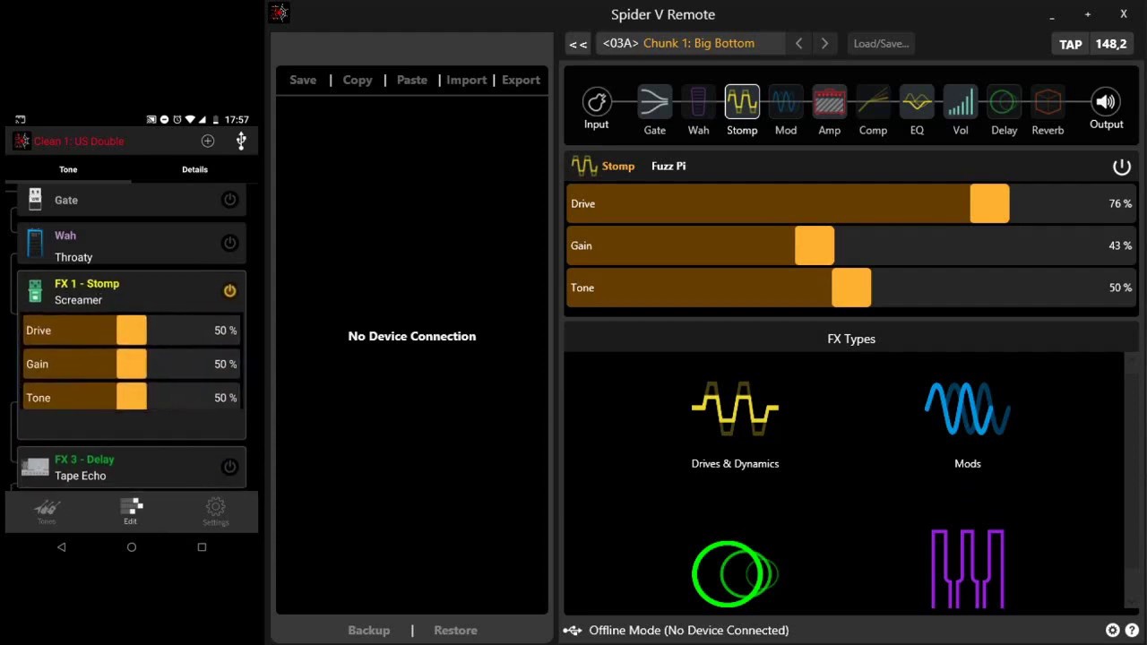Click phone Screamer Drive slider handle
The width and height of the screenshot is (1147, 645).
tap(132, 331)
